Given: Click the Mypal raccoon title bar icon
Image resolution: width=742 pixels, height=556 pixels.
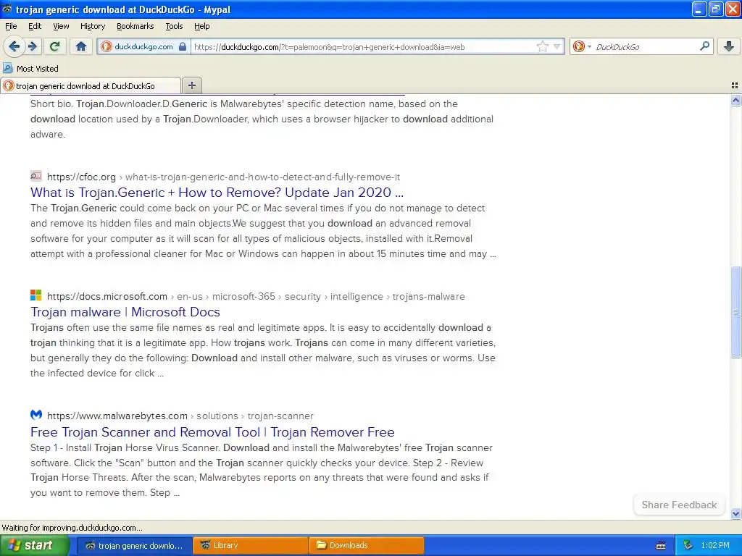Looking at the screenshot, I should [x=7, y=9].
